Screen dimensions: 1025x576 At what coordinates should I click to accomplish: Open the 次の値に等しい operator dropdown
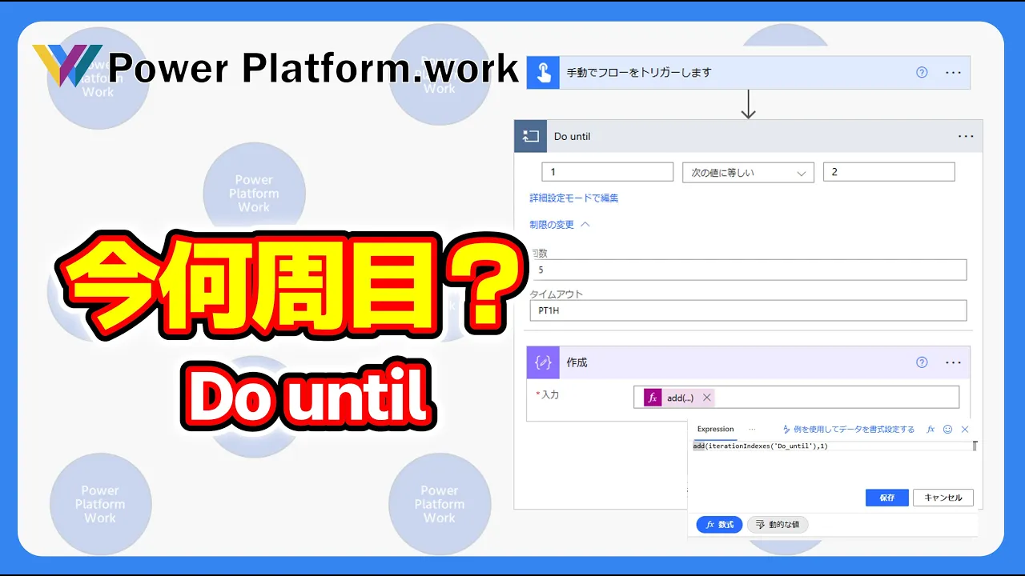[748, 172]
